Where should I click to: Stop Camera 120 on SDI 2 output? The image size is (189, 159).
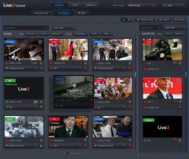[x=180, y=107]
